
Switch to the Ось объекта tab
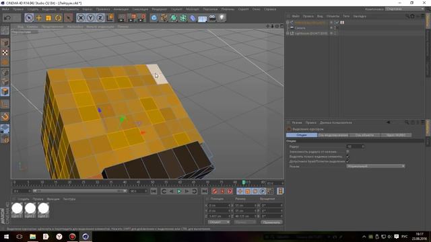(364, 135)
